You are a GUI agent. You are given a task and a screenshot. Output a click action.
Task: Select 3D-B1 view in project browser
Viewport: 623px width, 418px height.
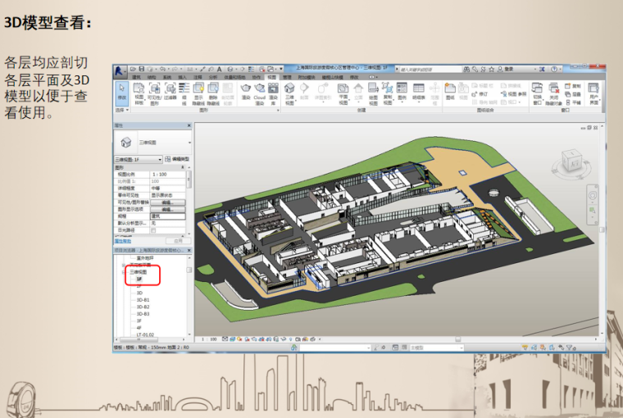click(x=143, y=300)
